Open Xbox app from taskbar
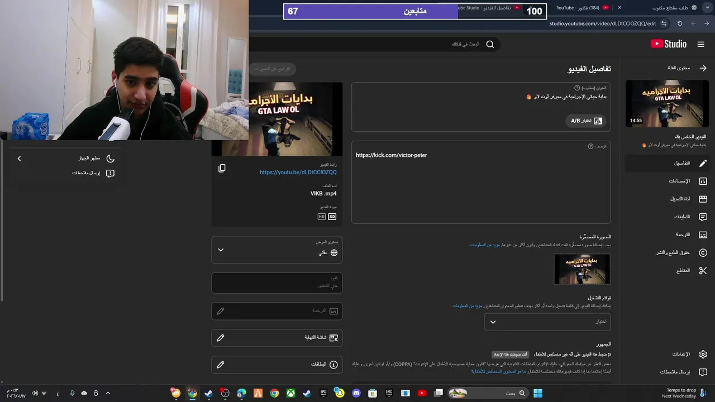 (290, 393)
